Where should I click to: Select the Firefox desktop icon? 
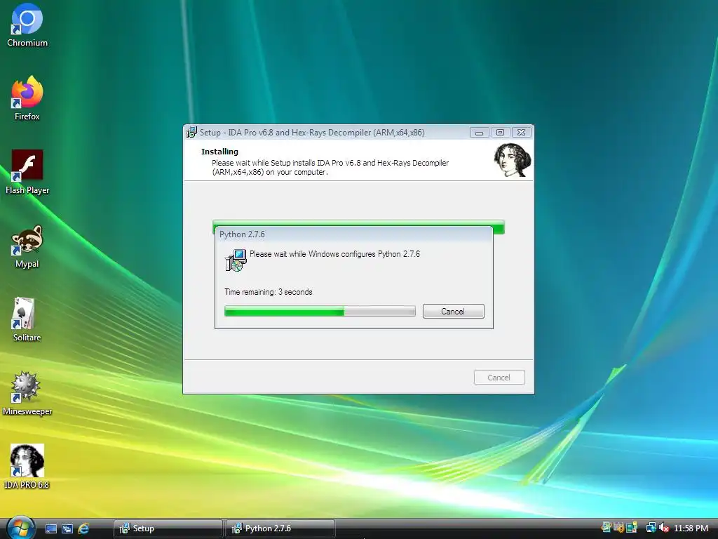(27, 98)
